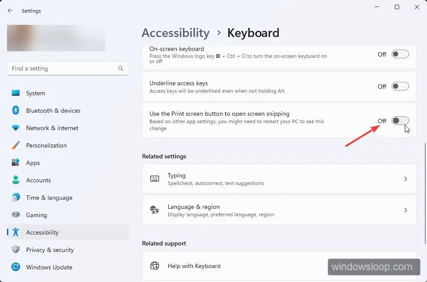The height and width of the screenshot is (282, 427).
Task: Enable the Underline access keys switch
Action: tap(400, 86)
